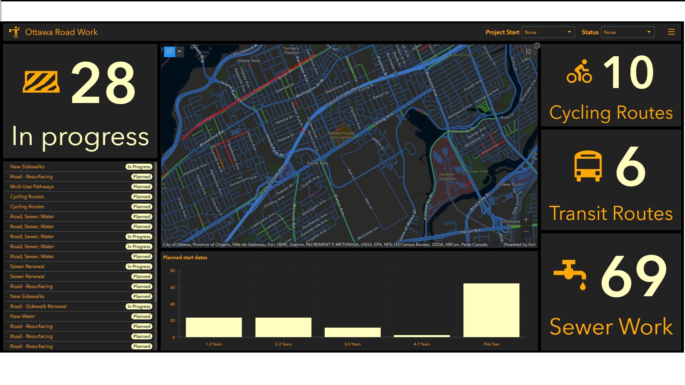Zoom in on the map
This screenshot has height=385, width=685.
coord(526,219)
